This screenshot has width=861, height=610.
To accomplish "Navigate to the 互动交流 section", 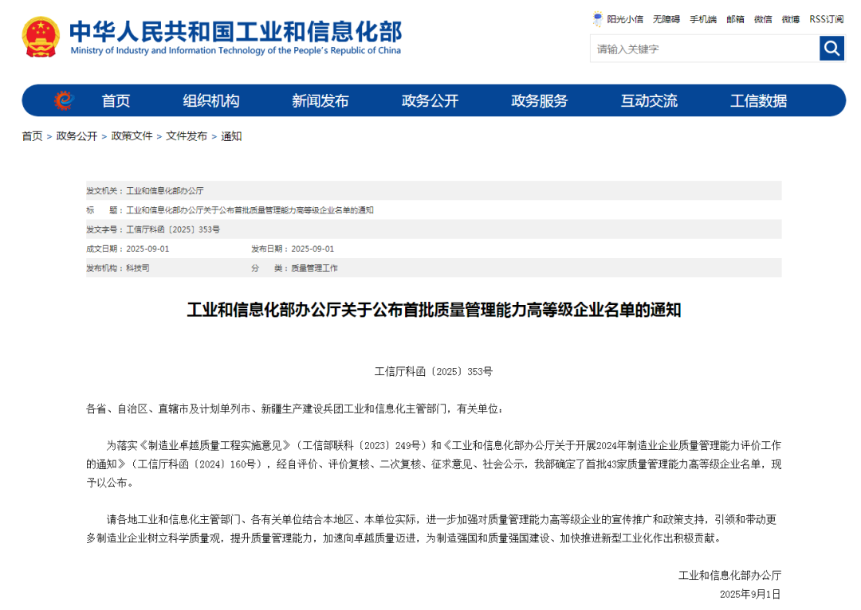I will 649,101.
